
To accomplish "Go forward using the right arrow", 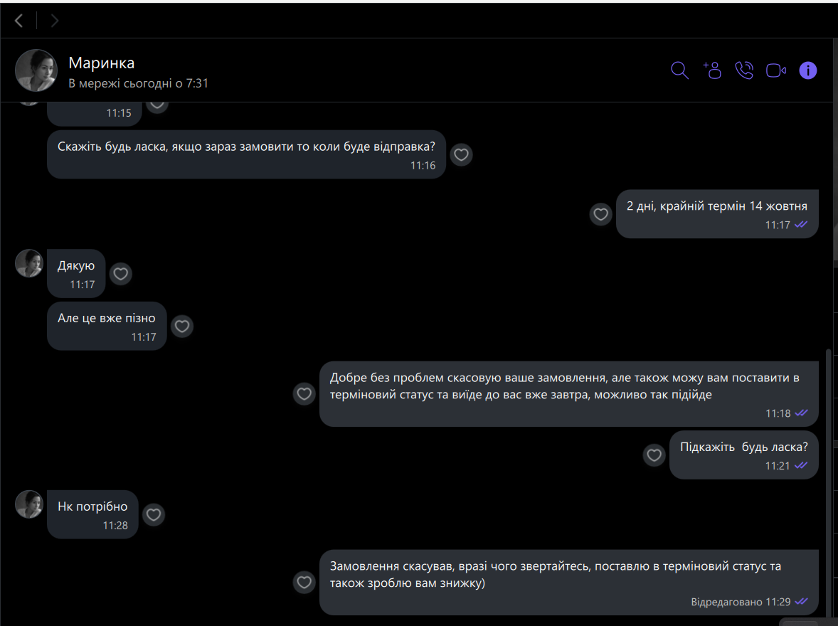I will point(54,21).
